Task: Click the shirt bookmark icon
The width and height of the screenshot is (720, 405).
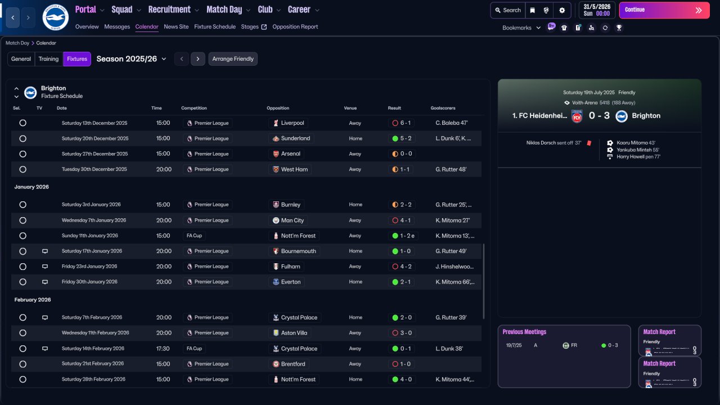Action: pos(564,28)
